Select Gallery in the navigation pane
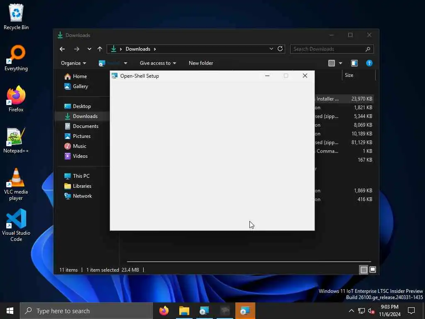425x319 pixels. click(x=76, y=86)
